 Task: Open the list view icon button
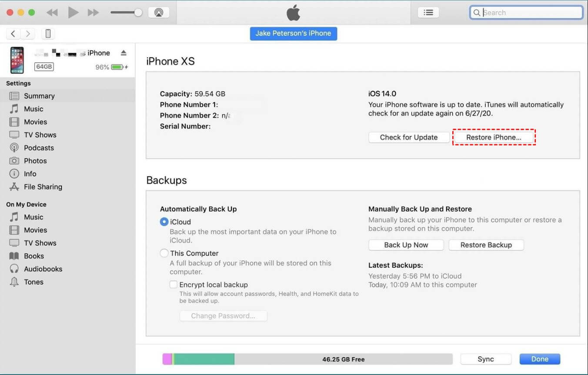click(x=428, y=13)
